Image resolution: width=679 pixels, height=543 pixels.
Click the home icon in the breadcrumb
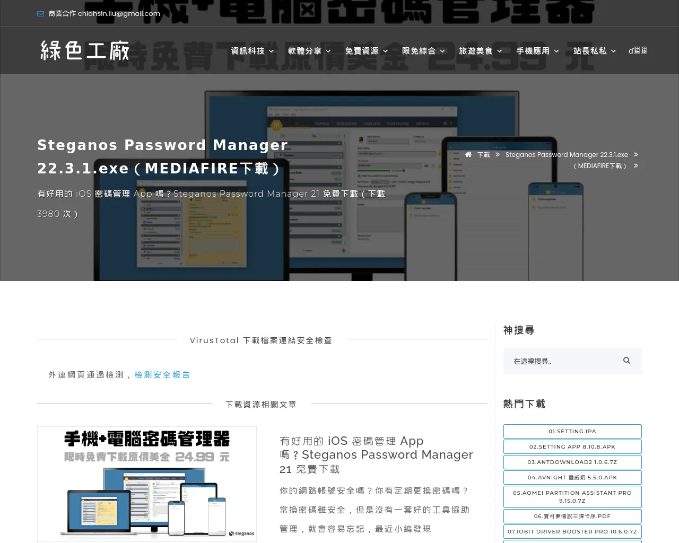[x=468, y=155]
